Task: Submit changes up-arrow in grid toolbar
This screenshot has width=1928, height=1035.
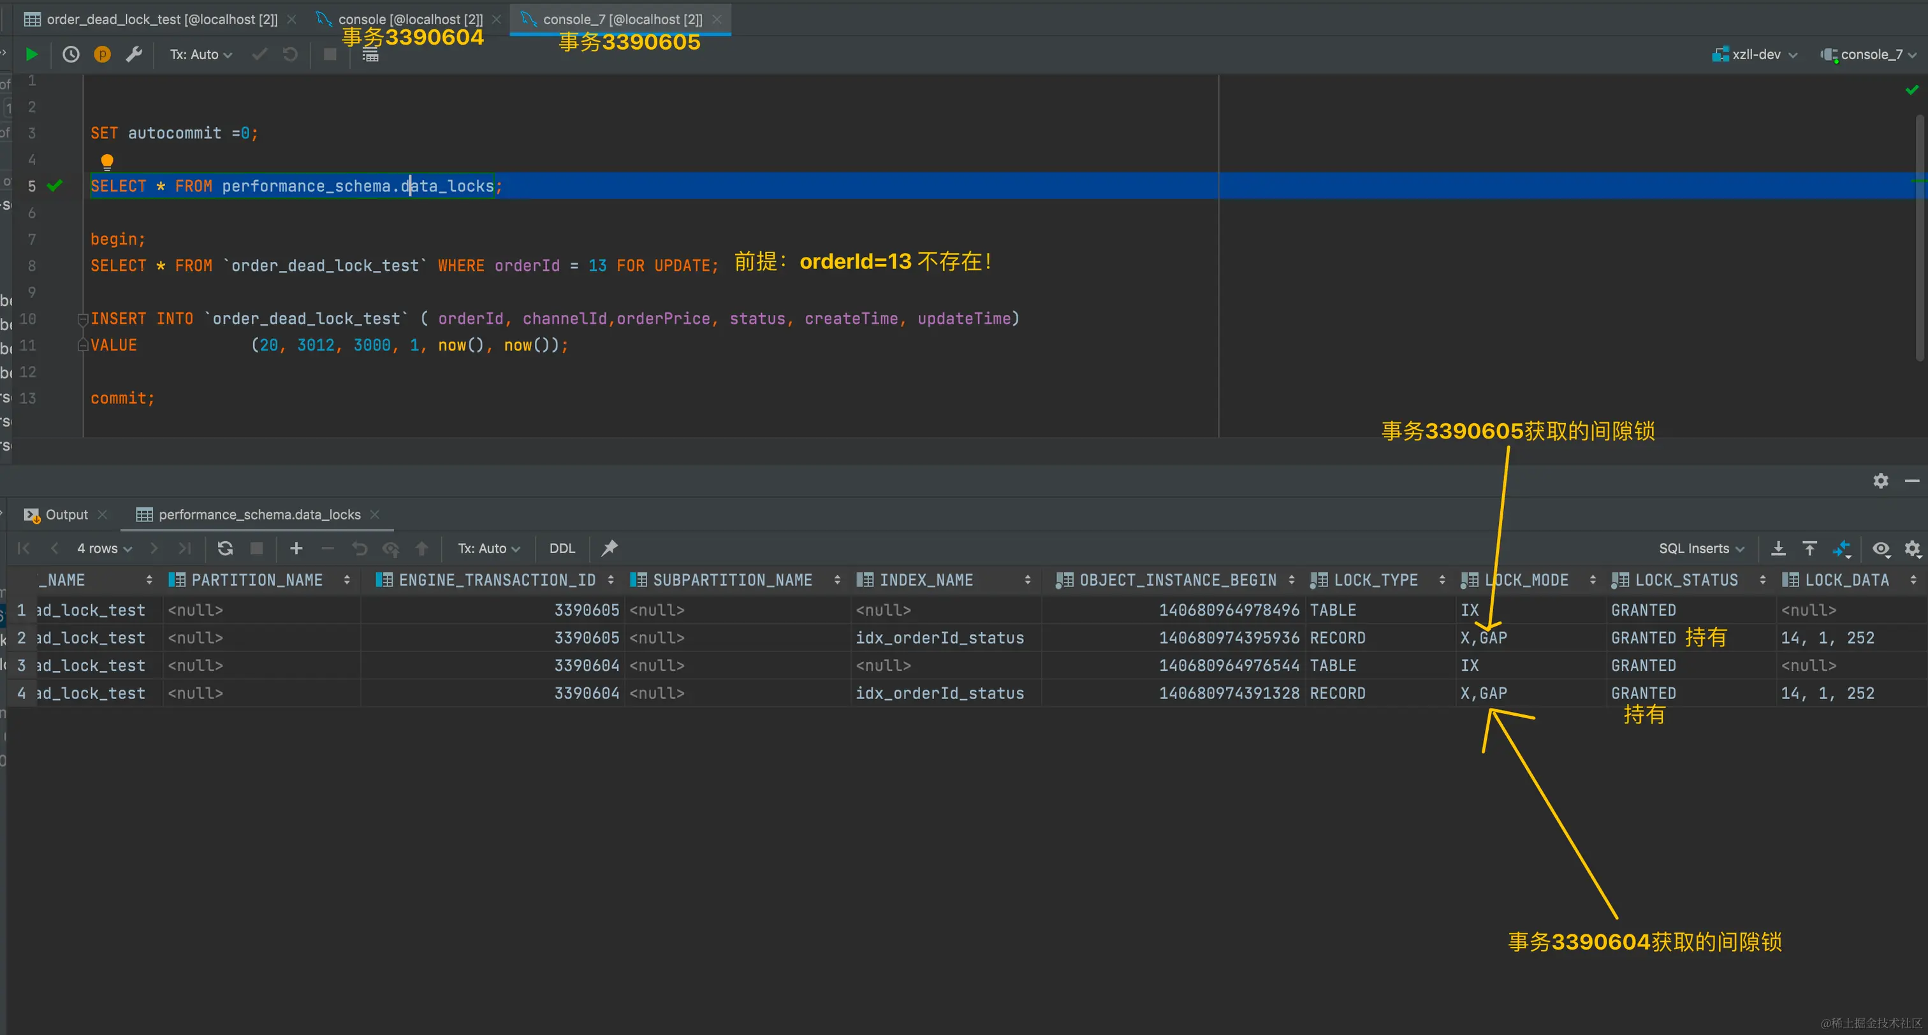Action: tap(422, 549)
